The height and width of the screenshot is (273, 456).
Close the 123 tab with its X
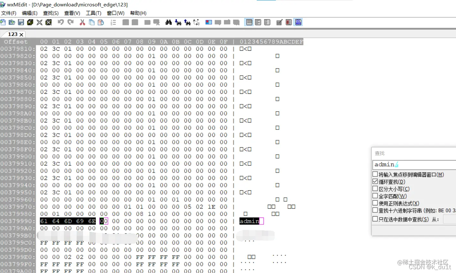point(21,34)
